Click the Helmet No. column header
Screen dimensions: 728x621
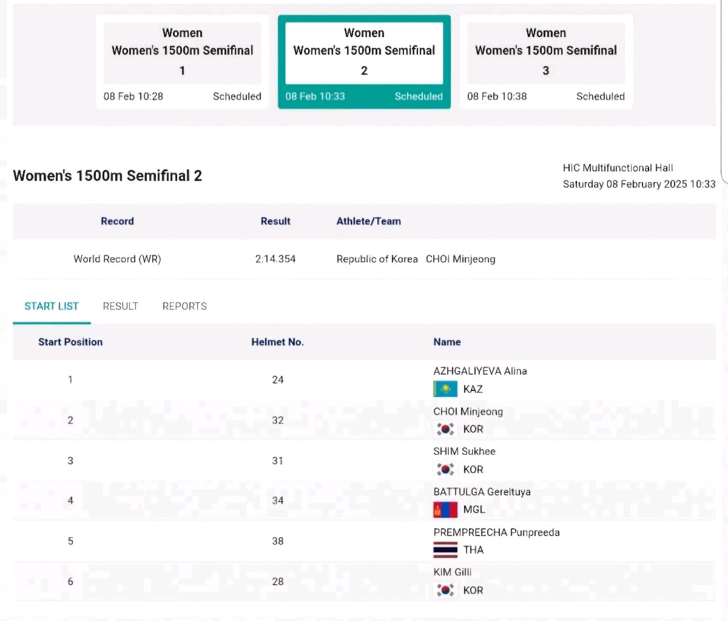click(x=277, y=342)
